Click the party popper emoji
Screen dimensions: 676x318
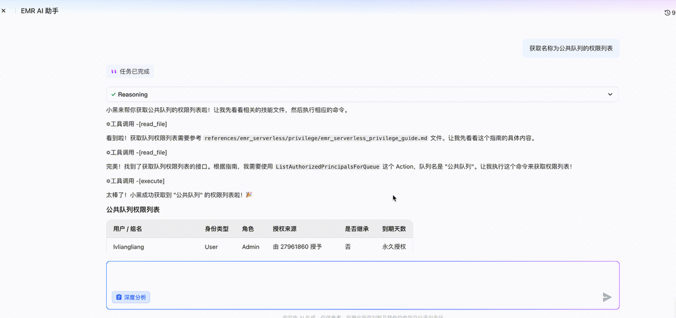pyautogui.click(x=249, y=195)
